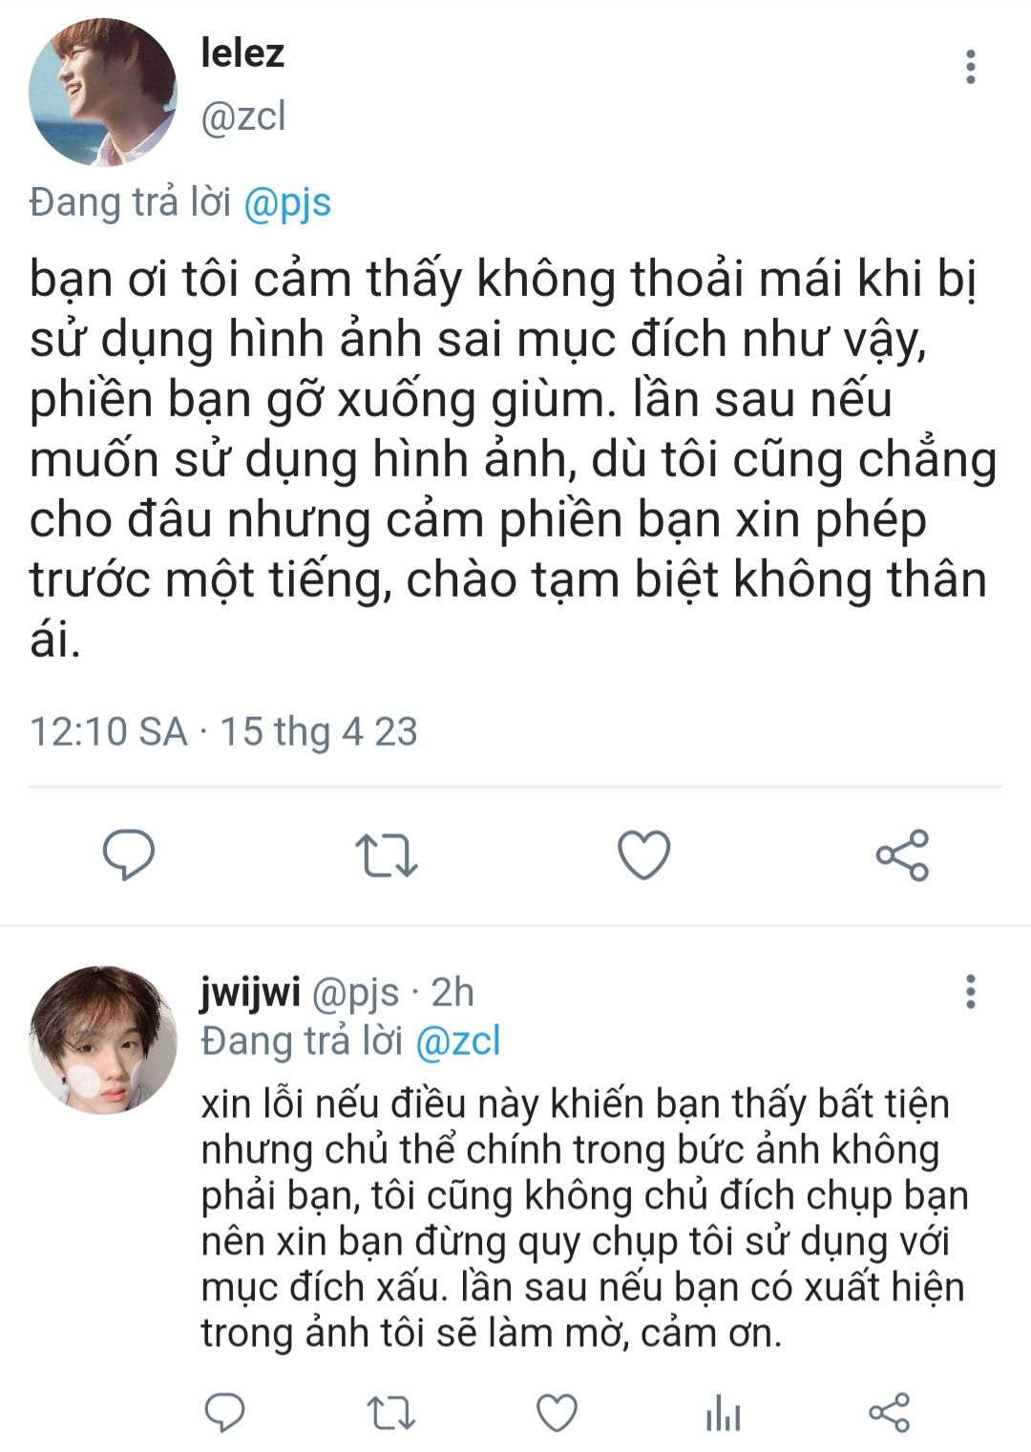Open the @zcl mention in jwijwi's reply
This screenshot has height=1452, width=1031.
point(457,1041)
